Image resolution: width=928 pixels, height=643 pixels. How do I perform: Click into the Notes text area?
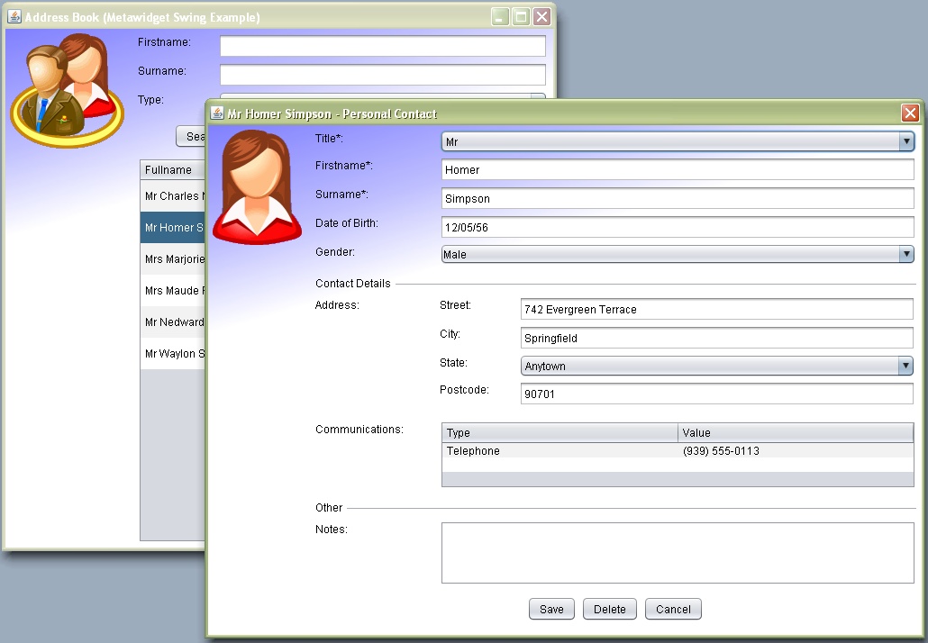(x=678, y=553)
